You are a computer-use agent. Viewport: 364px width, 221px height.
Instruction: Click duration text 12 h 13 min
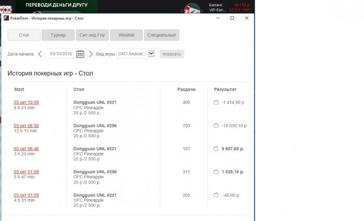(25, 131)
